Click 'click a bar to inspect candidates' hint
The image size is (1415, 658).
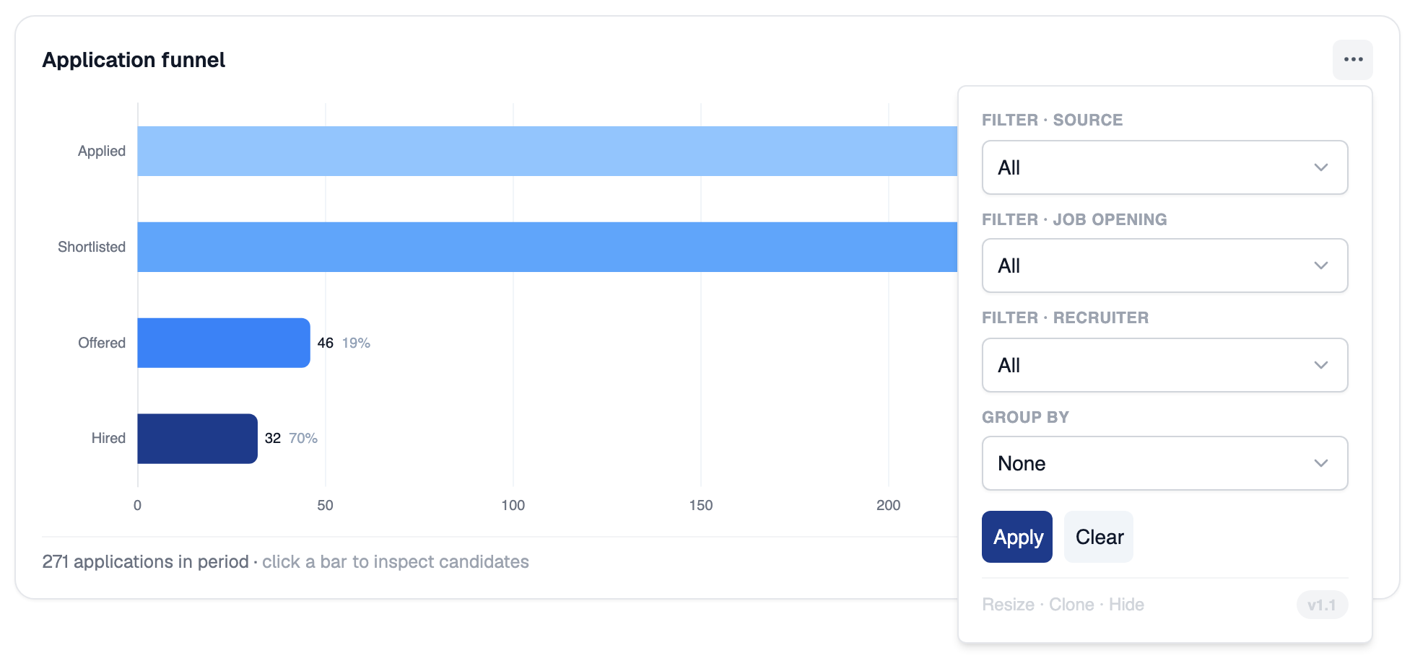tap(396, 561)
